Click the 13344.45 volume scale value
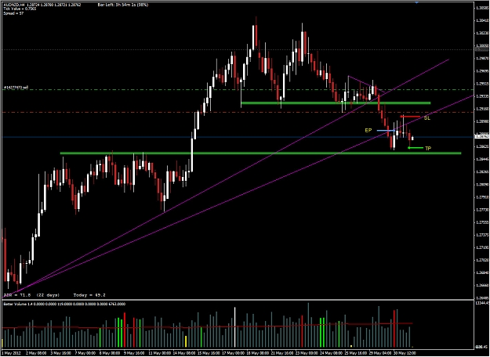Viewport: 490px width, 357px height. tap(482, 303)
